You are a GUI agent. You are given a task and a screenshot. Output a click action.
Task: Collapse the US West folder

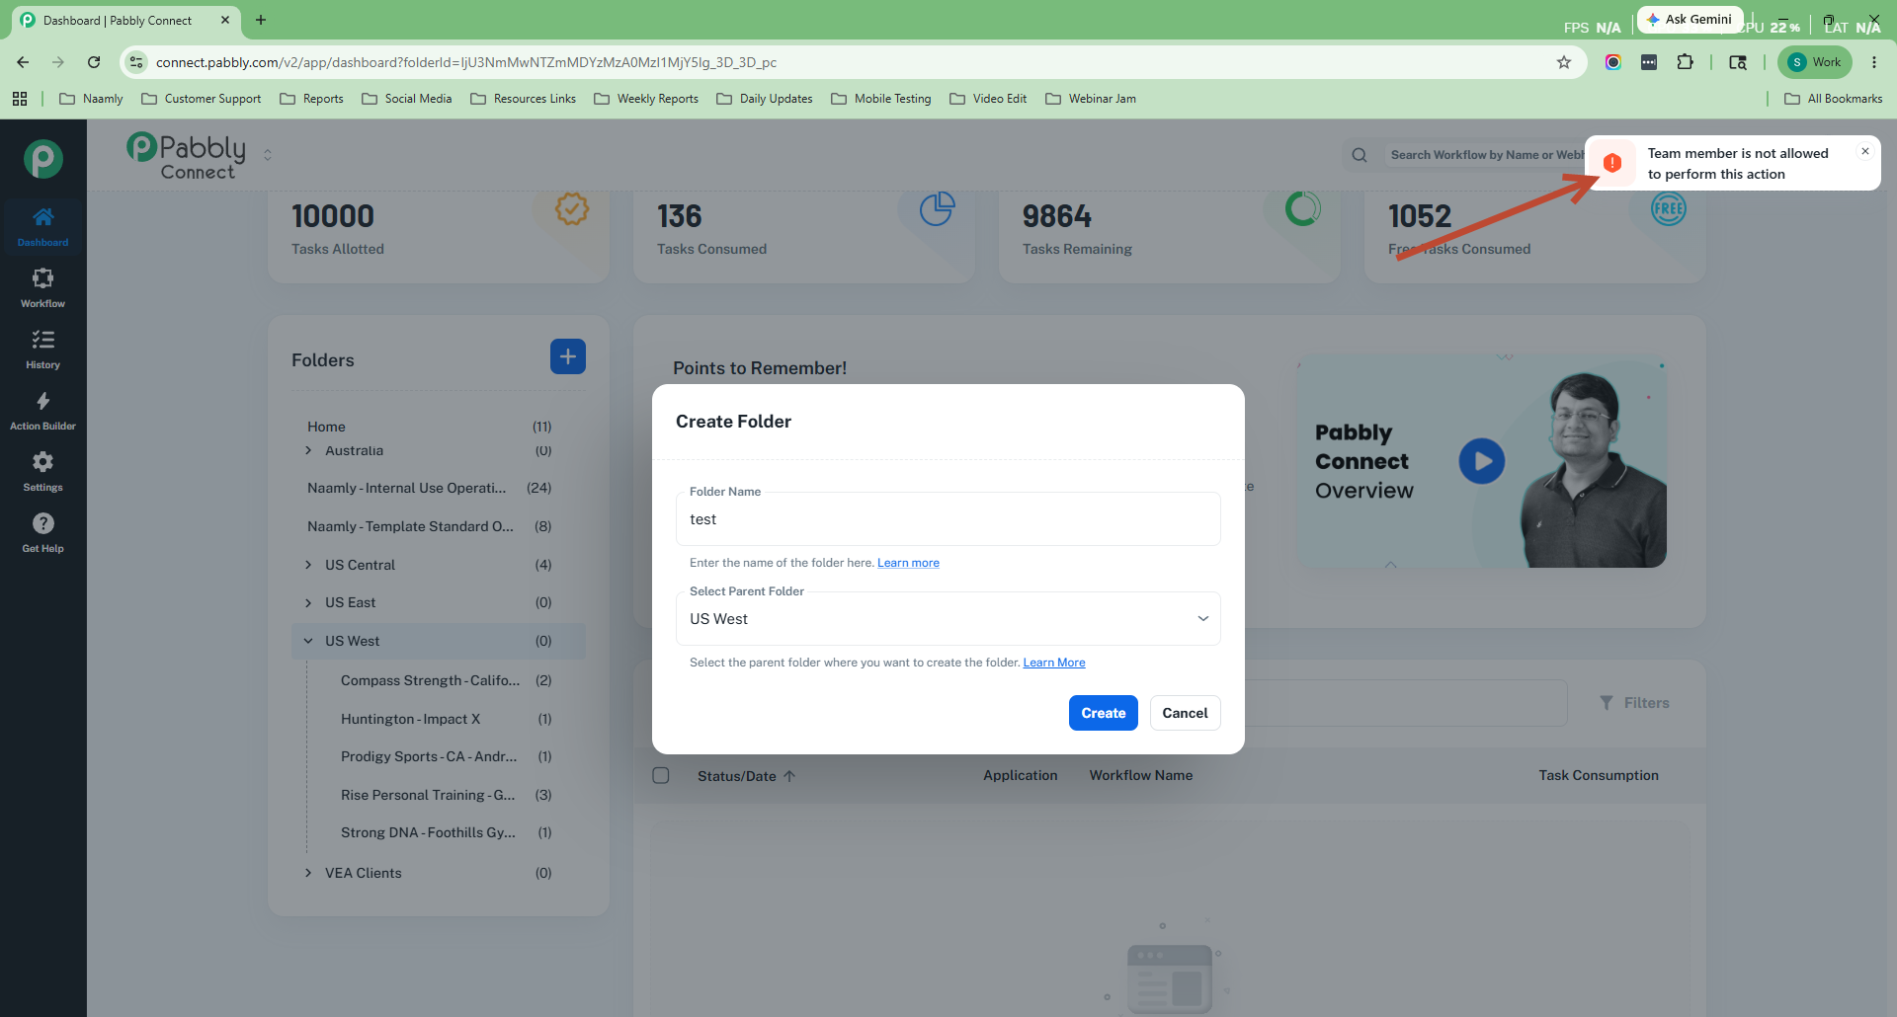click(x=308, y=641)
